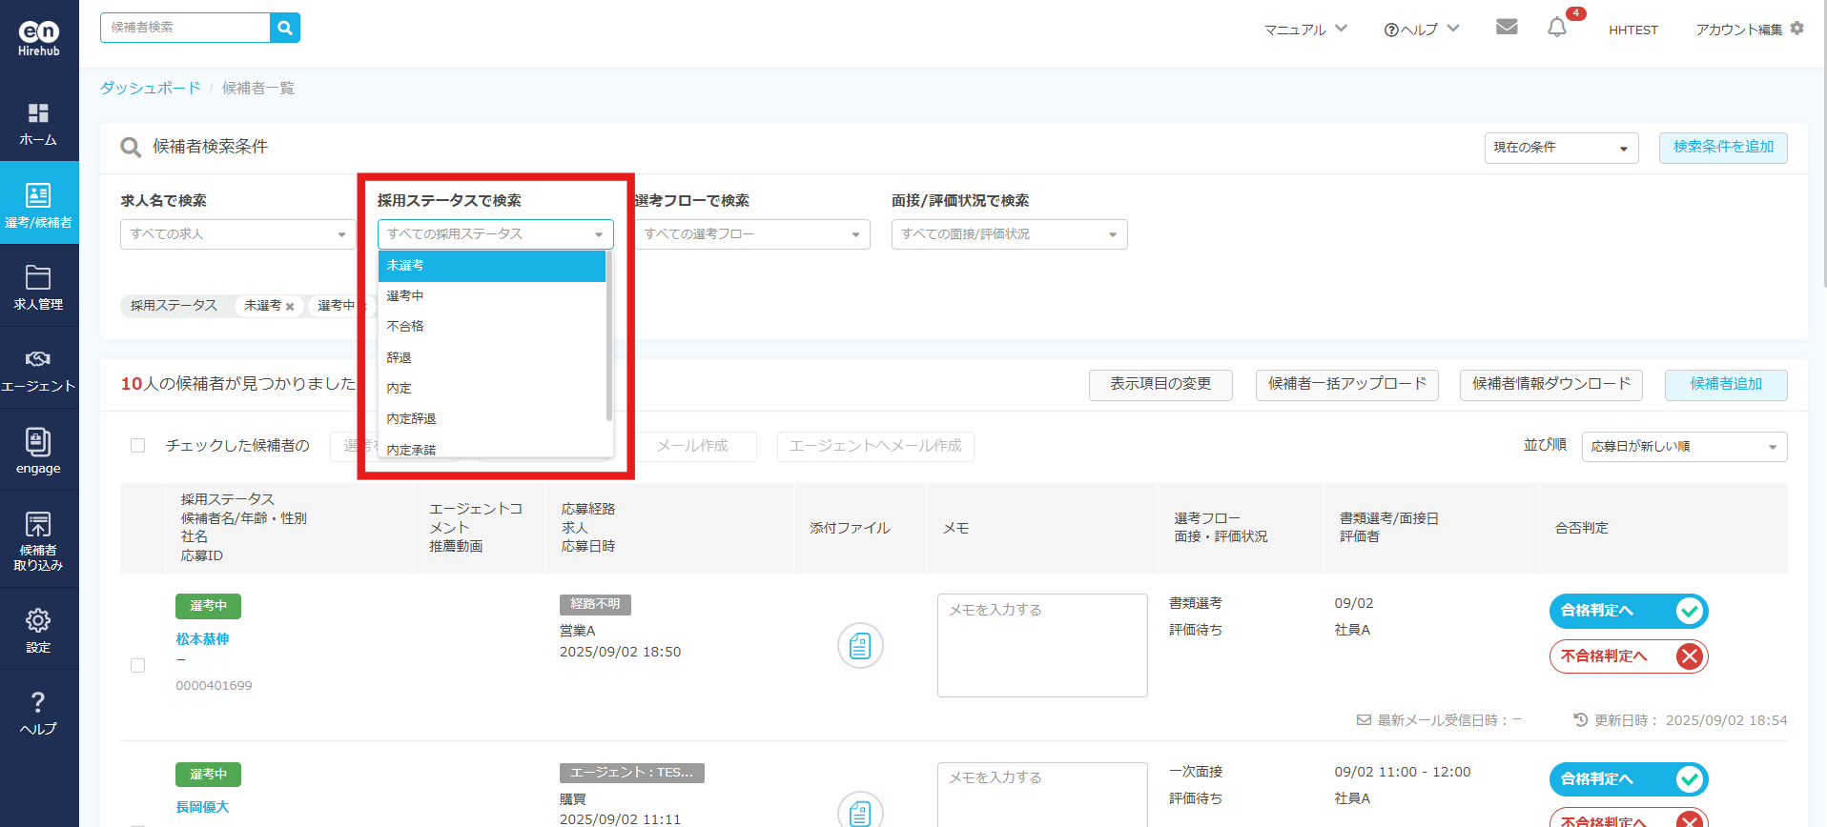This screenshot has width=1827, height=827.
Task: Choose 内定 in the status list
Action: tap(400, 389)
